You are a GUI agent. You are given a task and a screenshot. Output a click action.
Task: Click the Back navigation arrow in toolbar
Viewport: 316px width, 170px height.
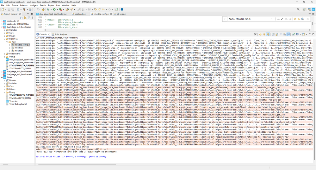103,9
